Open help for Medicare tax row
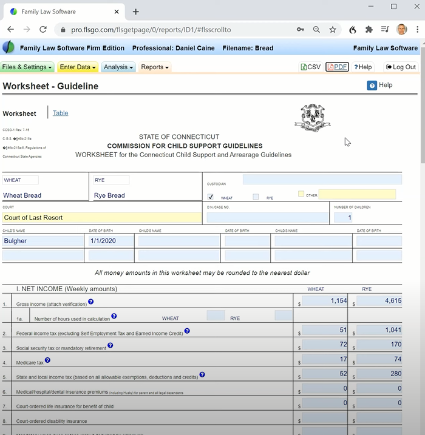This screenshot has width=425, height=435. (x=47, y=360)
